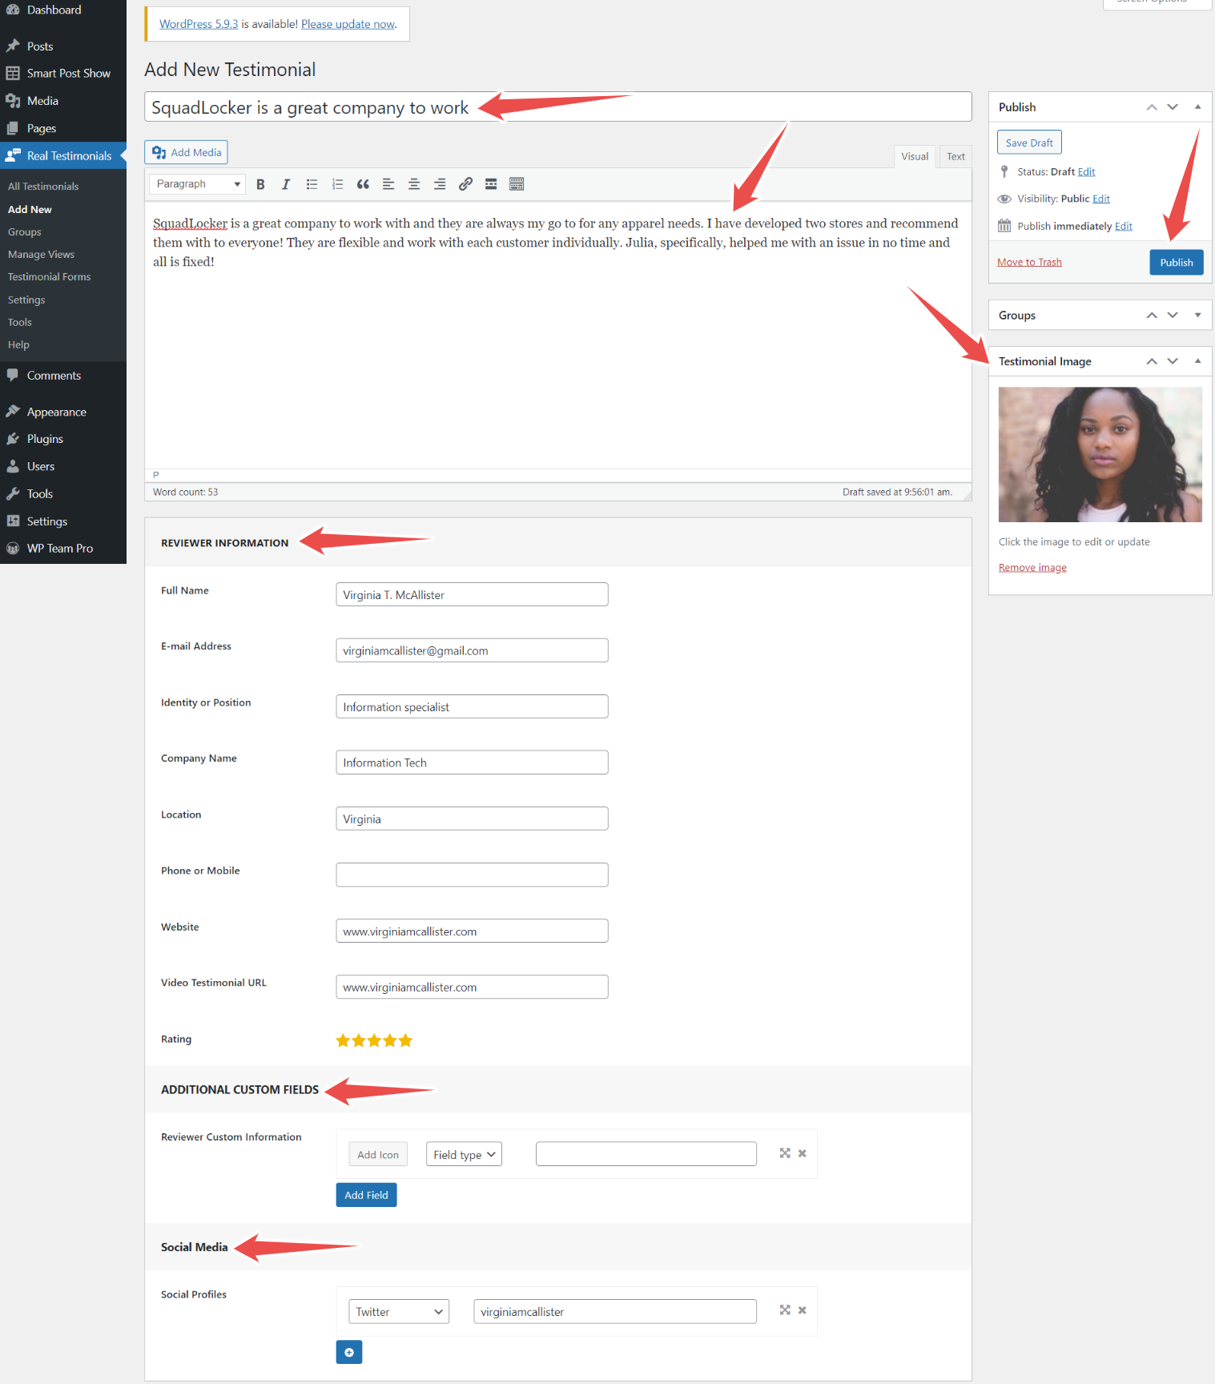Move the Publish panel down
1215x1384 pixels.
[1173, 107]
